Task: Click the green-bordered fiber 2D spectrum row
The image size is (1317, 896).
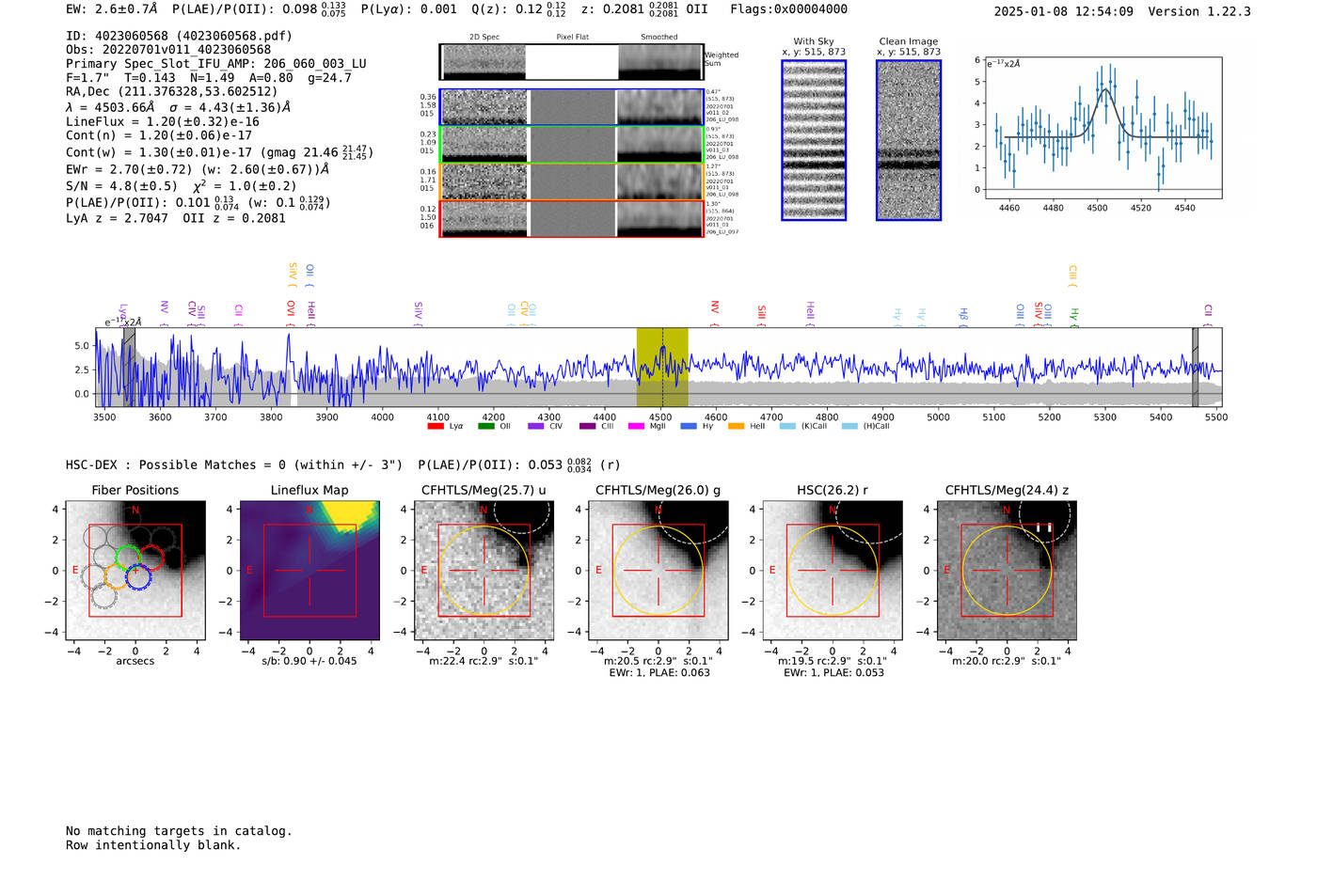Action: pyautogui.click(x=571, y=145)
